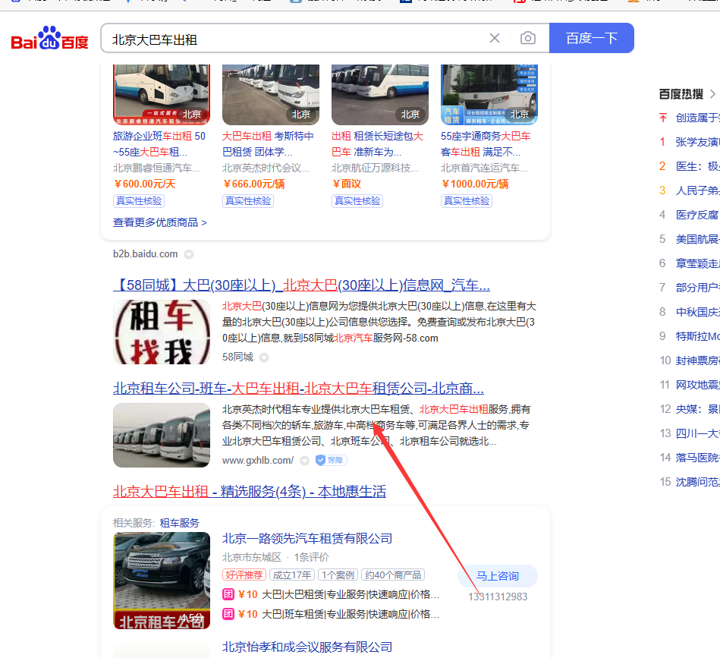Open the ¥10 大巴|班车租赁|专业服务 group deal
720x658 pixels.
click(x=331, y=615)
